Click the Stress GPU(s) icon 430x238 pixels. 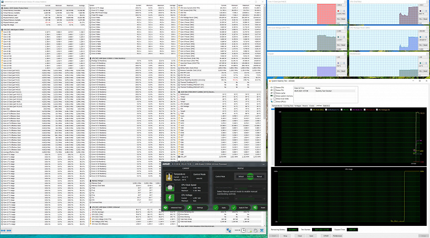point(271,101)
